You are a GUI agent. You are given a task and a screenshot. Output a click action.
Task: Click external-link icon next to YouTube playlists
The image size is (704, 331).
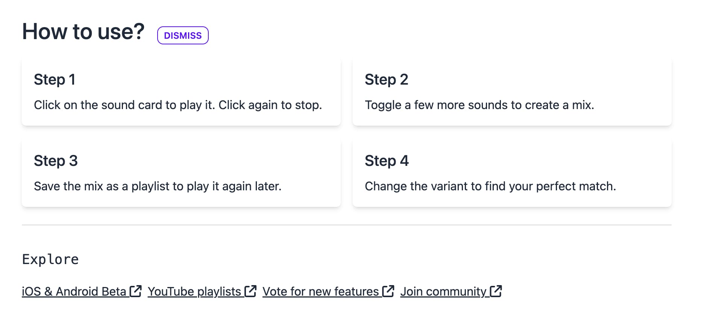point(250,291)
